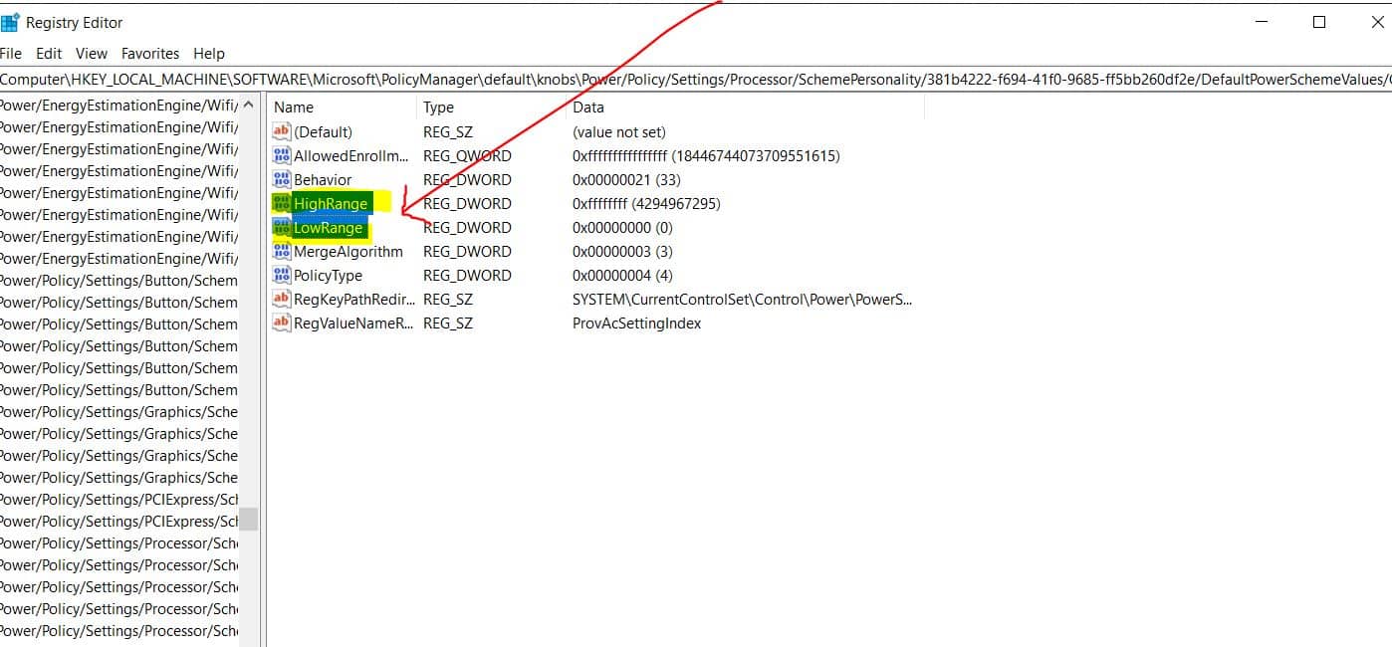This screenshot has height=647, width=1392.
Task: Click the registry path address bar
Action: coord(696,80)
